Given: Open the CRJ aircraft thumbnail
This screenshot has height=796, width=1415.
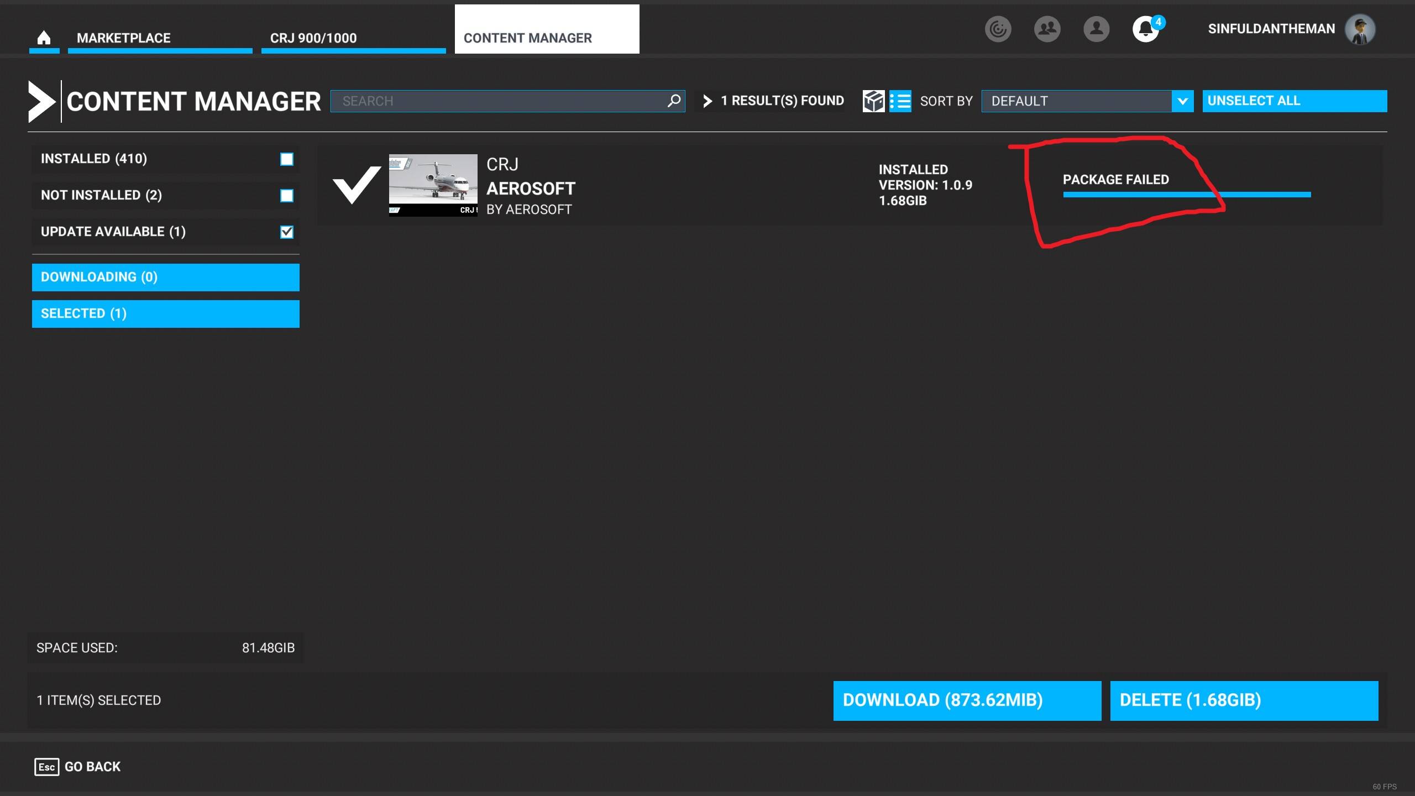Looking at the screenshot, I should (x=433, y=185).
